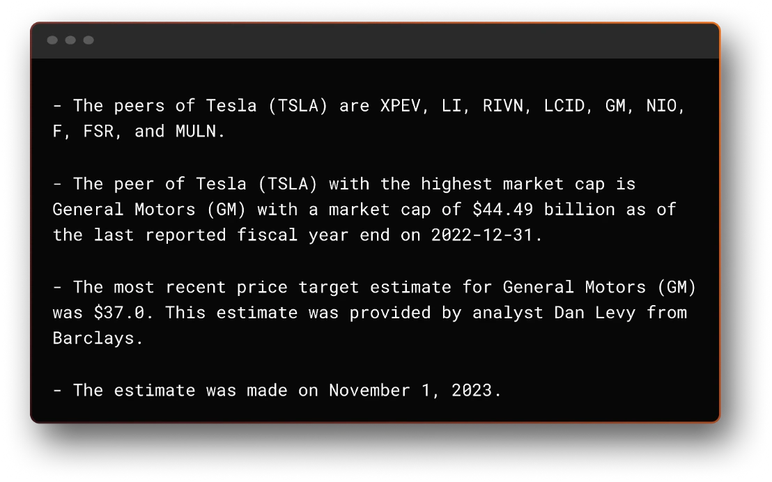Screen dimensions: 772x482
Task: Click the $37.0 price target value
Action: 119,312
